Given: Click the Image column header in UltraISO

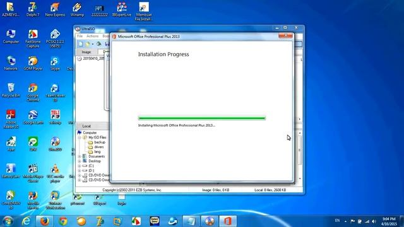Looking at the screenshot, I should pyautogui.click(x=86, y=52).
